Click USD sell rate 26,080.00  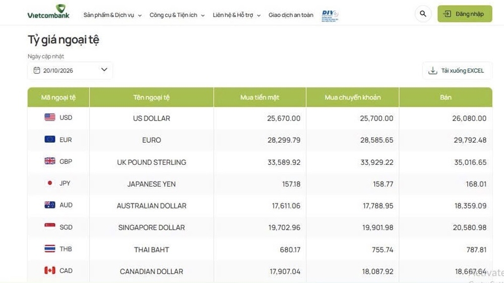(x=469, y=118)
